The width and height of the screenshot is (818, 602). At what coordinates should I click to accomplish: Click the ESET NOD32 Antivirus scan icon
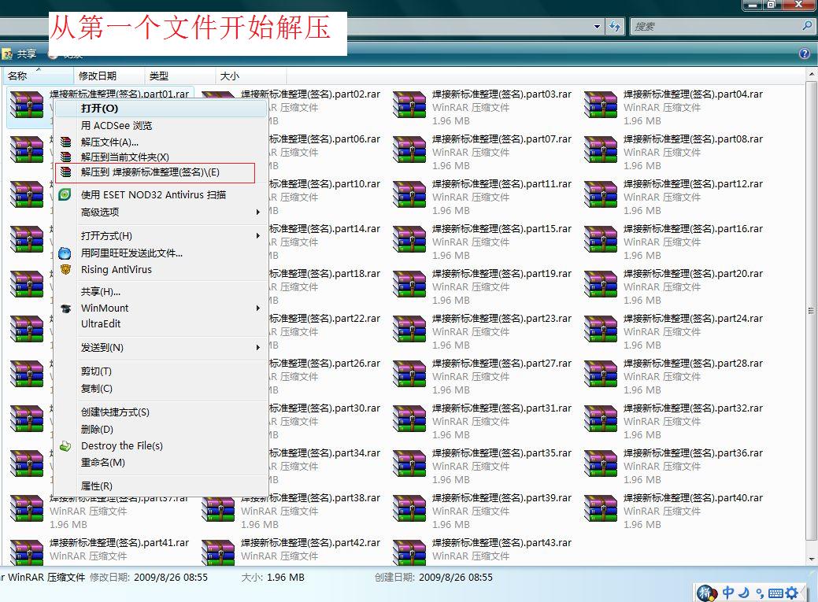(x=65, y=194)
